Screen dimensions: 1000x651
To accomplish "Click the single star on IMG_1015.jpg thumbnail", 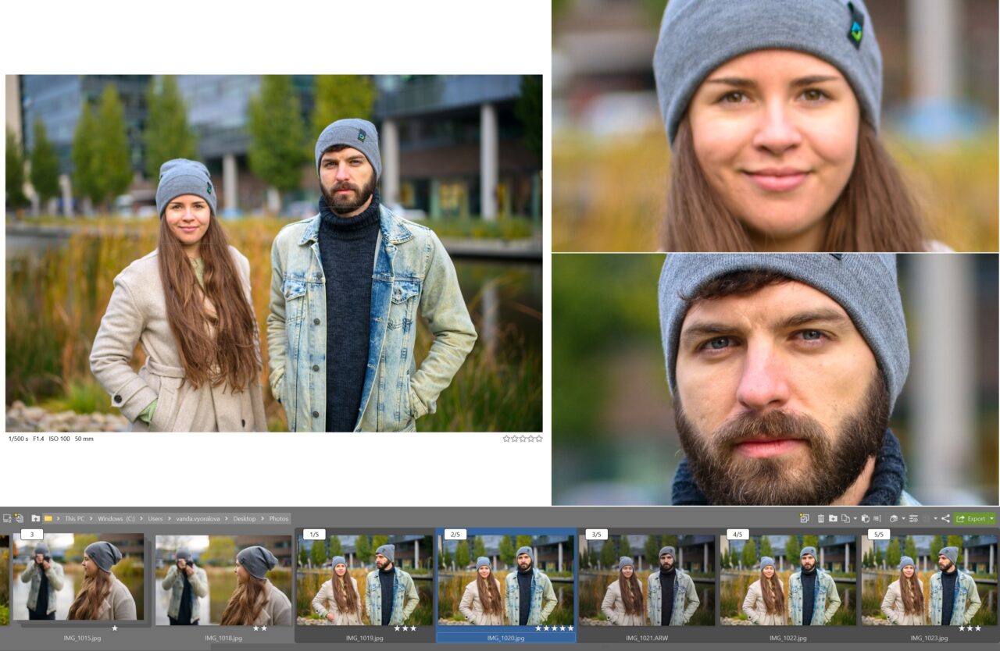I will pos(115,628).
